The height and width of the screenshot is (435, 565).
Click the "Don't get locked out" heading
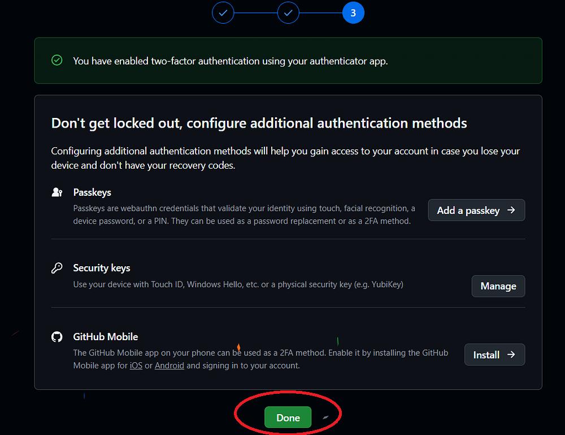pyautogui.click(x=259, y=123)
